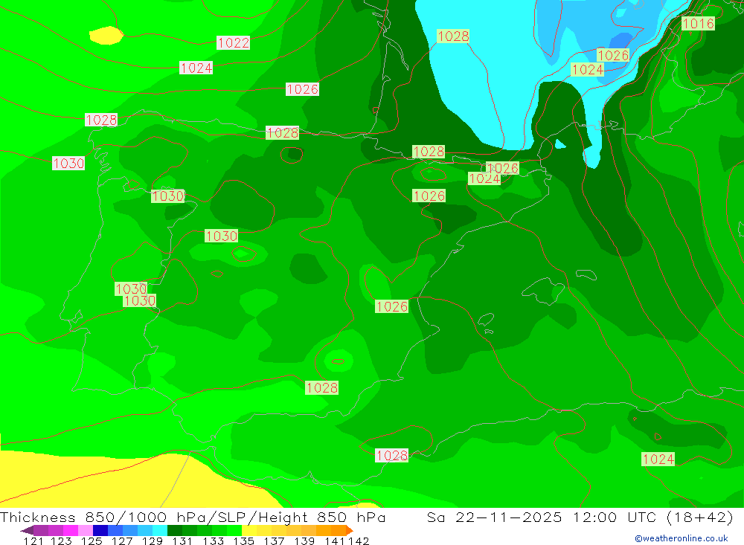Screen dimensions: 744x545
Task: Click the dark blue legend color swatch
Action: tap(100, 530)
